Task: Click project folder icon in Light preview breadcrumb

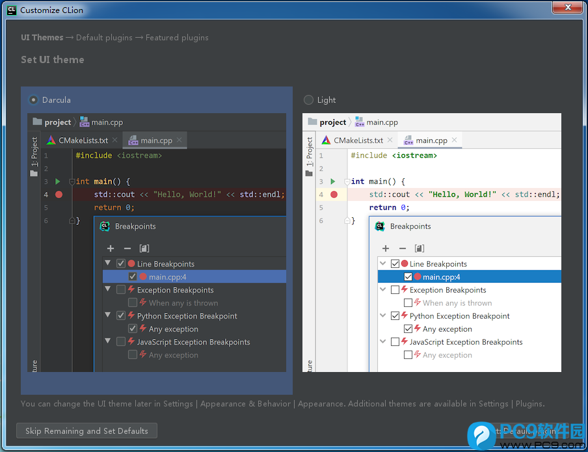Action: (312, 122)
